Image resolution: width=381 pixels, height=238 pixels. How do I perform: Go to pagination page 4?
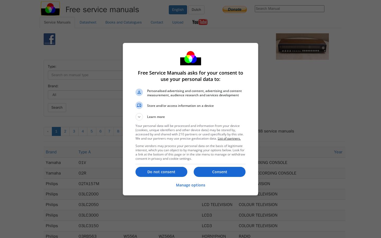click(x=83, y=131)
